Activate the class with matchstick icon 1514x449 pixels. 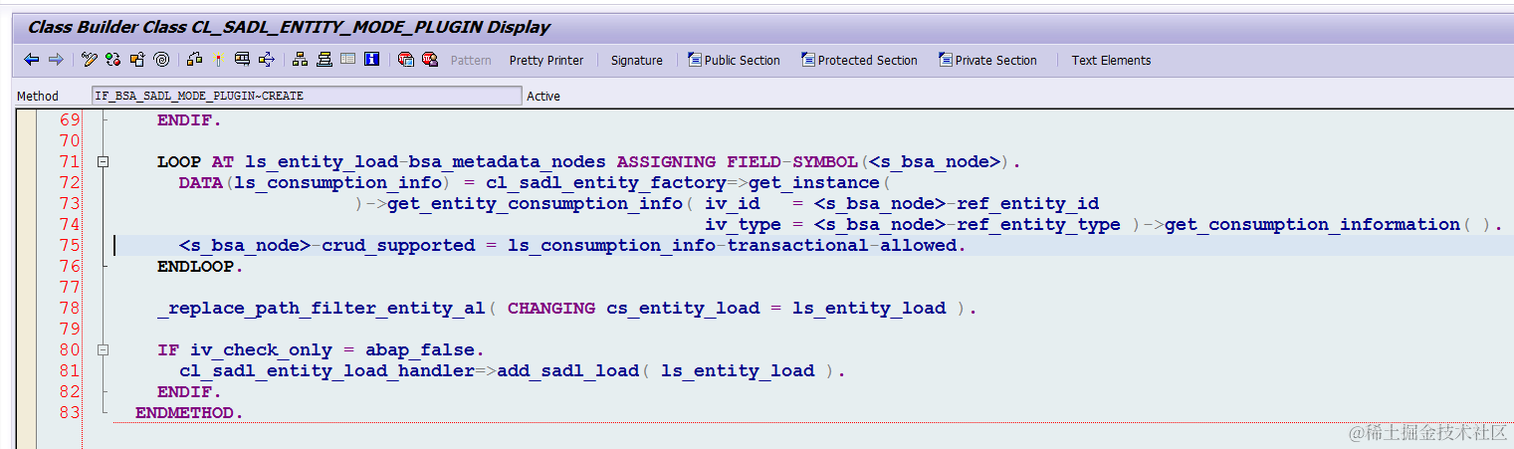point(218,60)
